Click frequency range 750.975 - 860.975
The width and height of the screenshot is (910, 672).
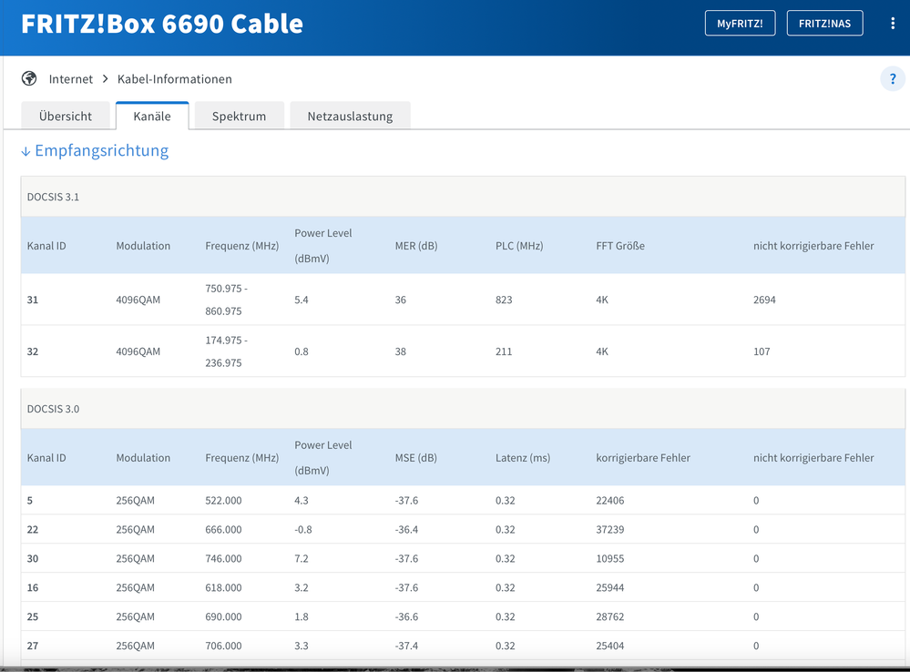click(x=226, y=300)
